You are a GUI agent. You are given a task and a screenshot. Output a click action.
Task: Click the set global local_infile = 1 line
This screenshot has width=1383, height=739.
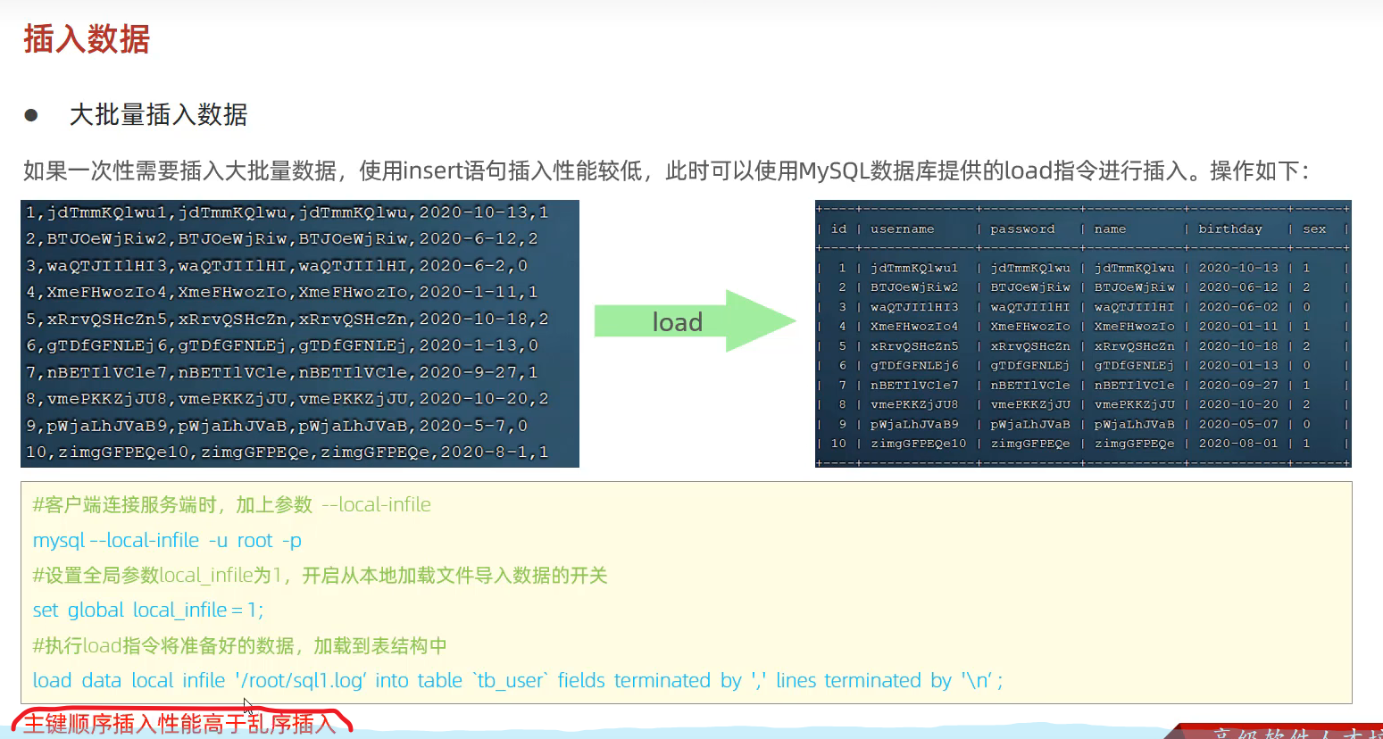click(148, 610)
